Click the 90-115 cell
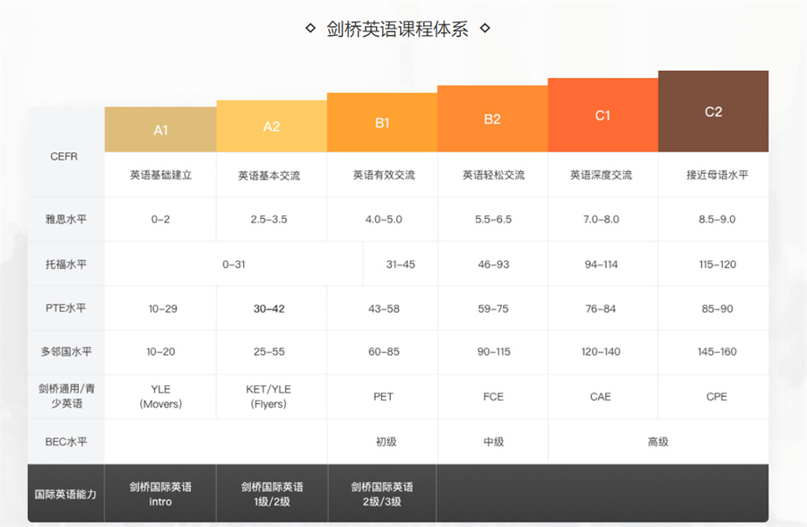The width and height of the screenshot is (807, 527). point(493,351)
